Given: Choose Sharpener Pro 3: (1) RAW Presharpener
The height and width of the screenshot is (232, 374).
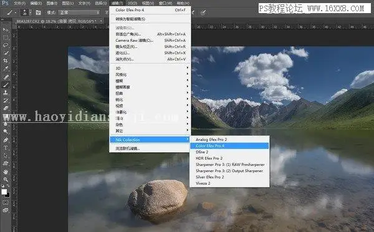Looking at the screenshot, I should click(229, 165).
